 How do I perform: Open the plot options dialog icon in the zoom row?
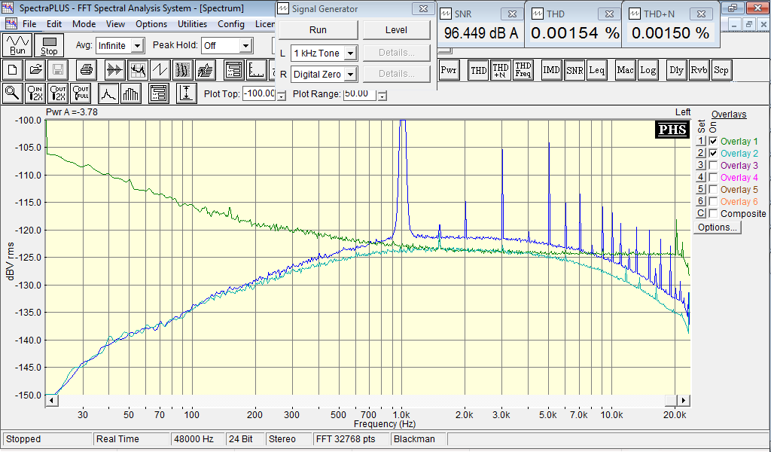tap(159, 93)
